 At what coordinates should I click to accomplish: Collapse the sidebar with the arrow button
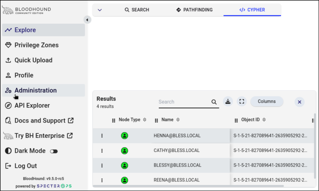[87, 20]
